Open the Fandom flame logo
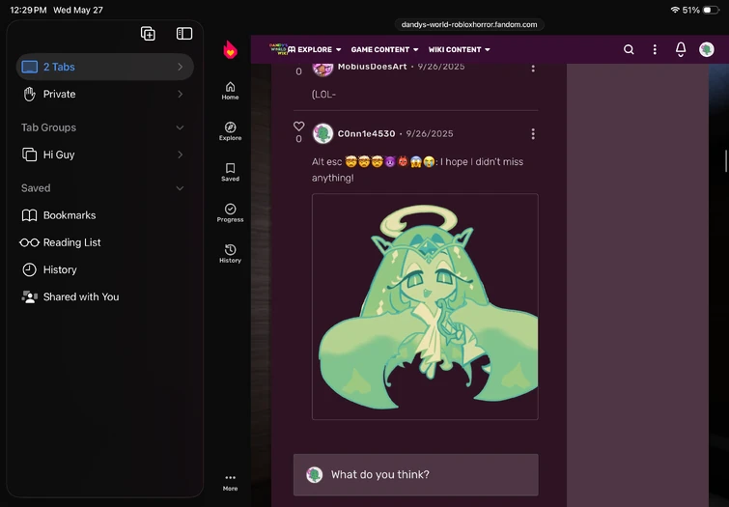The width and height of the screenshot is (729, 507). coord(230,50)
